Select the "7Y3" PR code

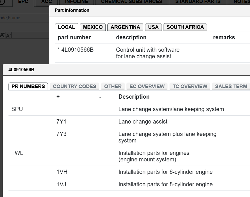pos(62,134)
